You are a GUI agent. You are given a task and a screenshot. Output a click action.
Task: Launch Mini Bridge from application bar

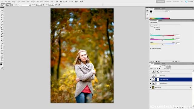(61, 2)
